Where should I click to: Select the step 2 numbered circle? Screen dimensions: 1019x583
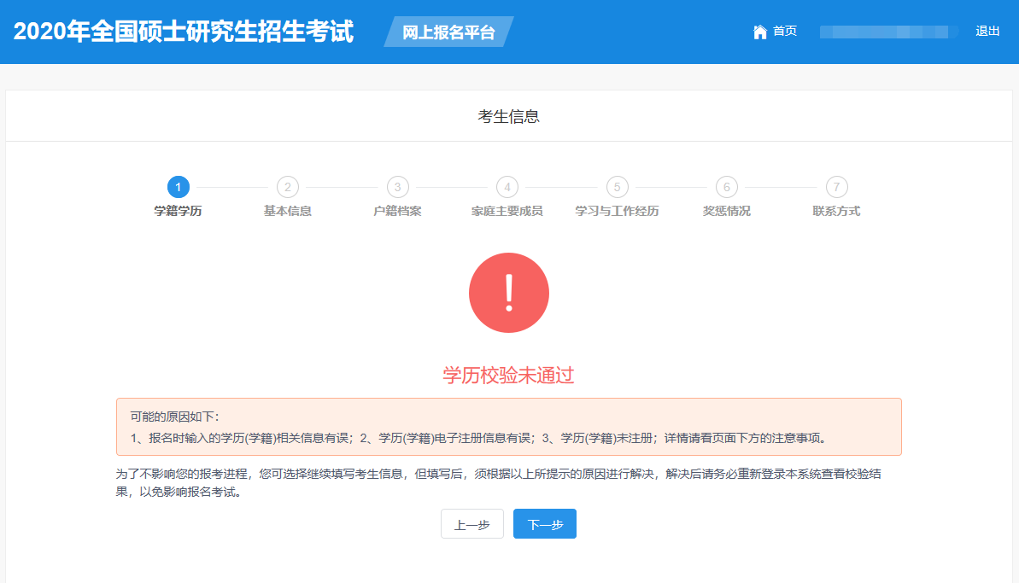(288, 187)
